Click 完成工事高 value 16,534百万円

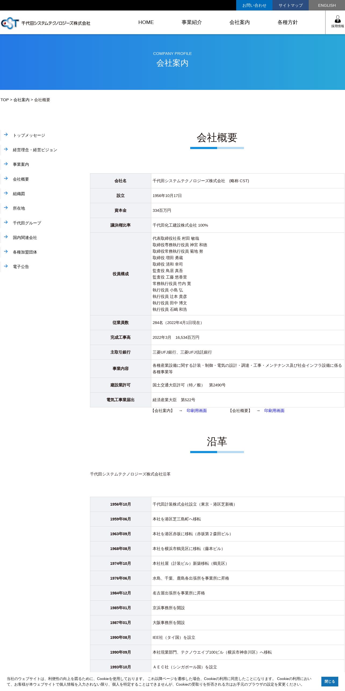(176, 337)
